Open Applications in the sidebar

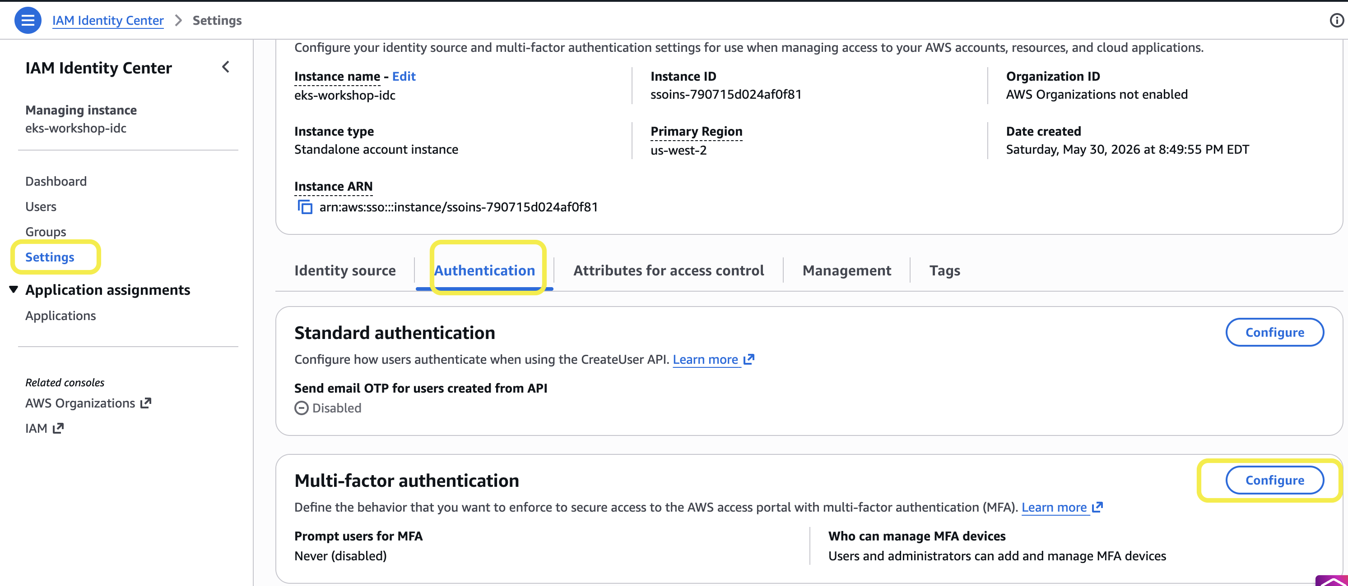point(60,316)
